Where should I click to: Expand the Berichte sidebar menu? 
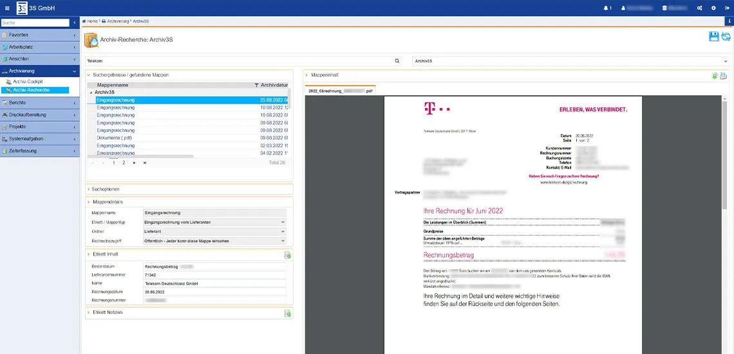pyautogui.click(x=39, y=103)
